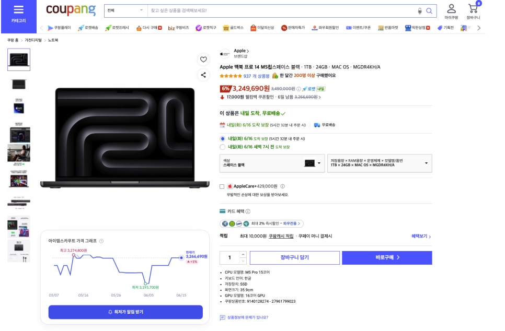Click 최저가 알림 받기 button

click(x=125, y=312)
